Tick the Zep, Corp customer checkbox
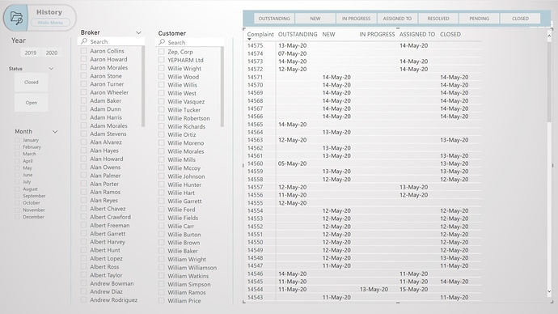Screen dimensions: 558x314 161,52
